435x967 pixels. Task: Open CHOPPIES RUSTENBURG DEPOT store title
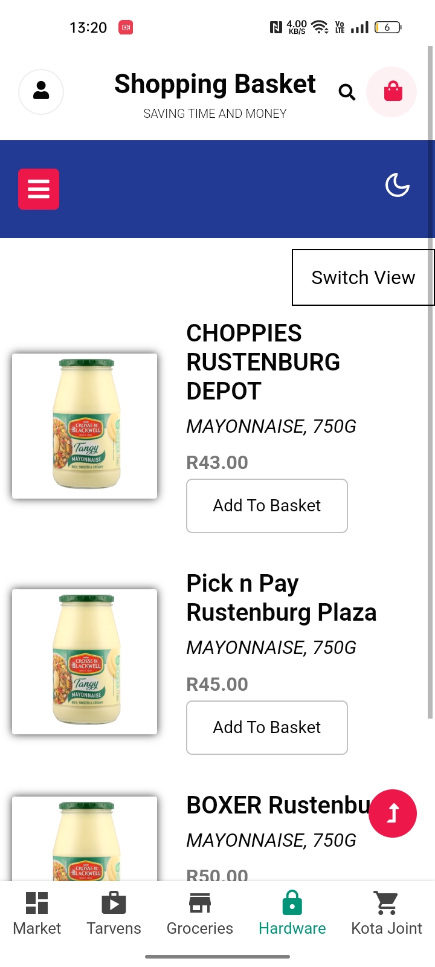click(x=263, y=362)
